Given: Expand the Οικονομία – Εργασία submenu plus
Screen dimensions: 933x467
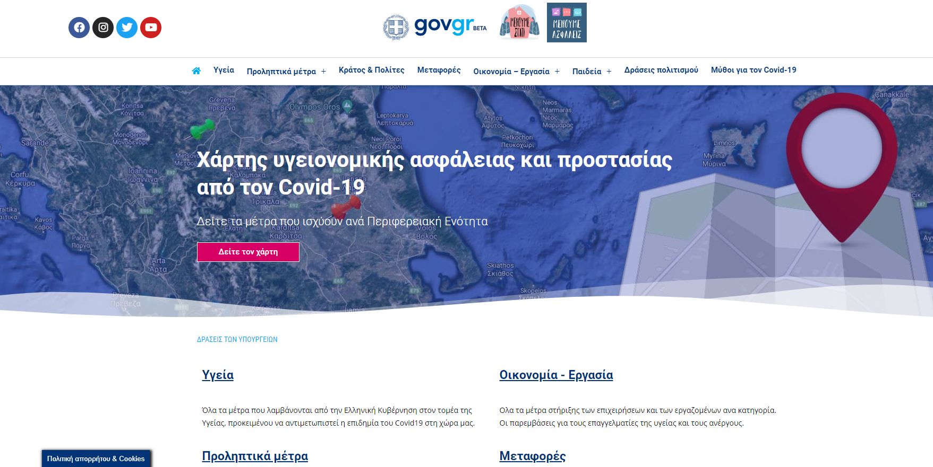Looking at the screenshot, I should (557, 72).
